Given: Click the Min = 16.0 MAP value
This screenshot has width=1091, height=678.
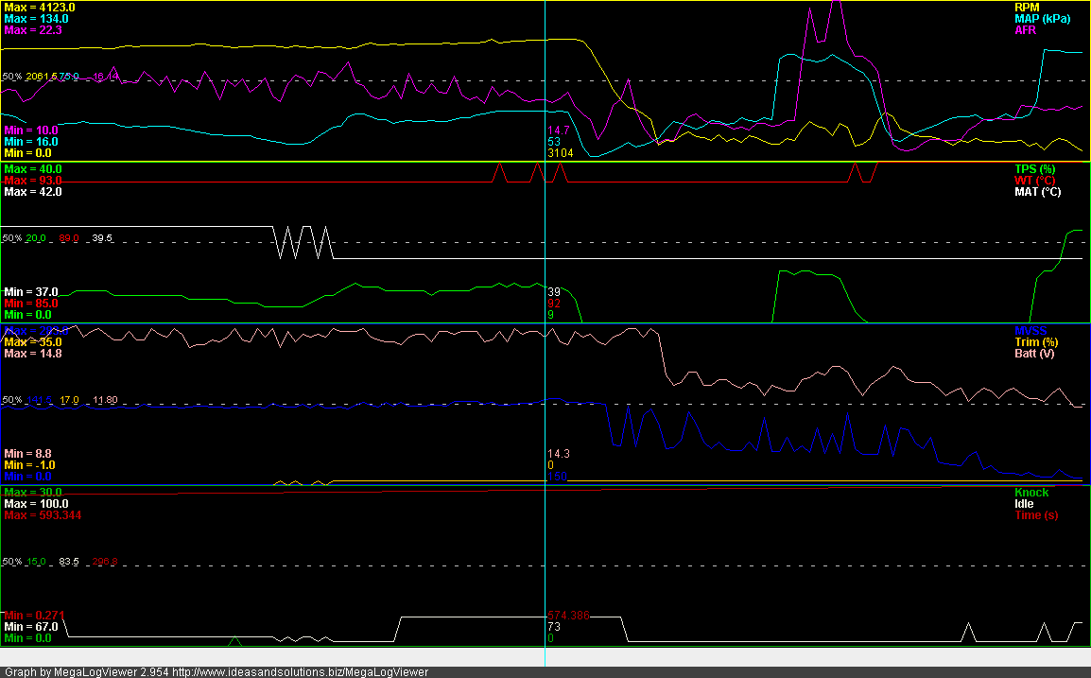Looking at the screenshot, I should [31, 141].
